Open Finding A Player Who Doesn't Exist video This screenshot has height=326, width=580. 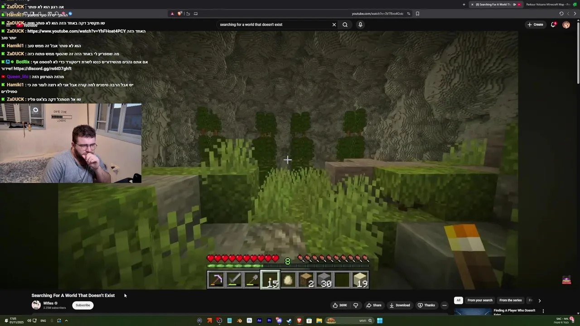[514, 312]
